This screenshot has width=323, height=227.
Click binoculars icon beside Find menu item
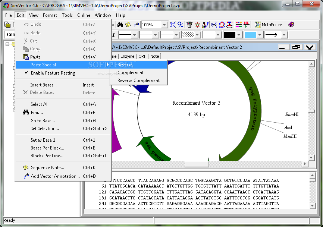coord(26,112)
